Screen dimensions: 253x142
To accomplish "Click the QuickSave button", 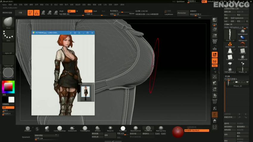I will click(x=180, y=1).
